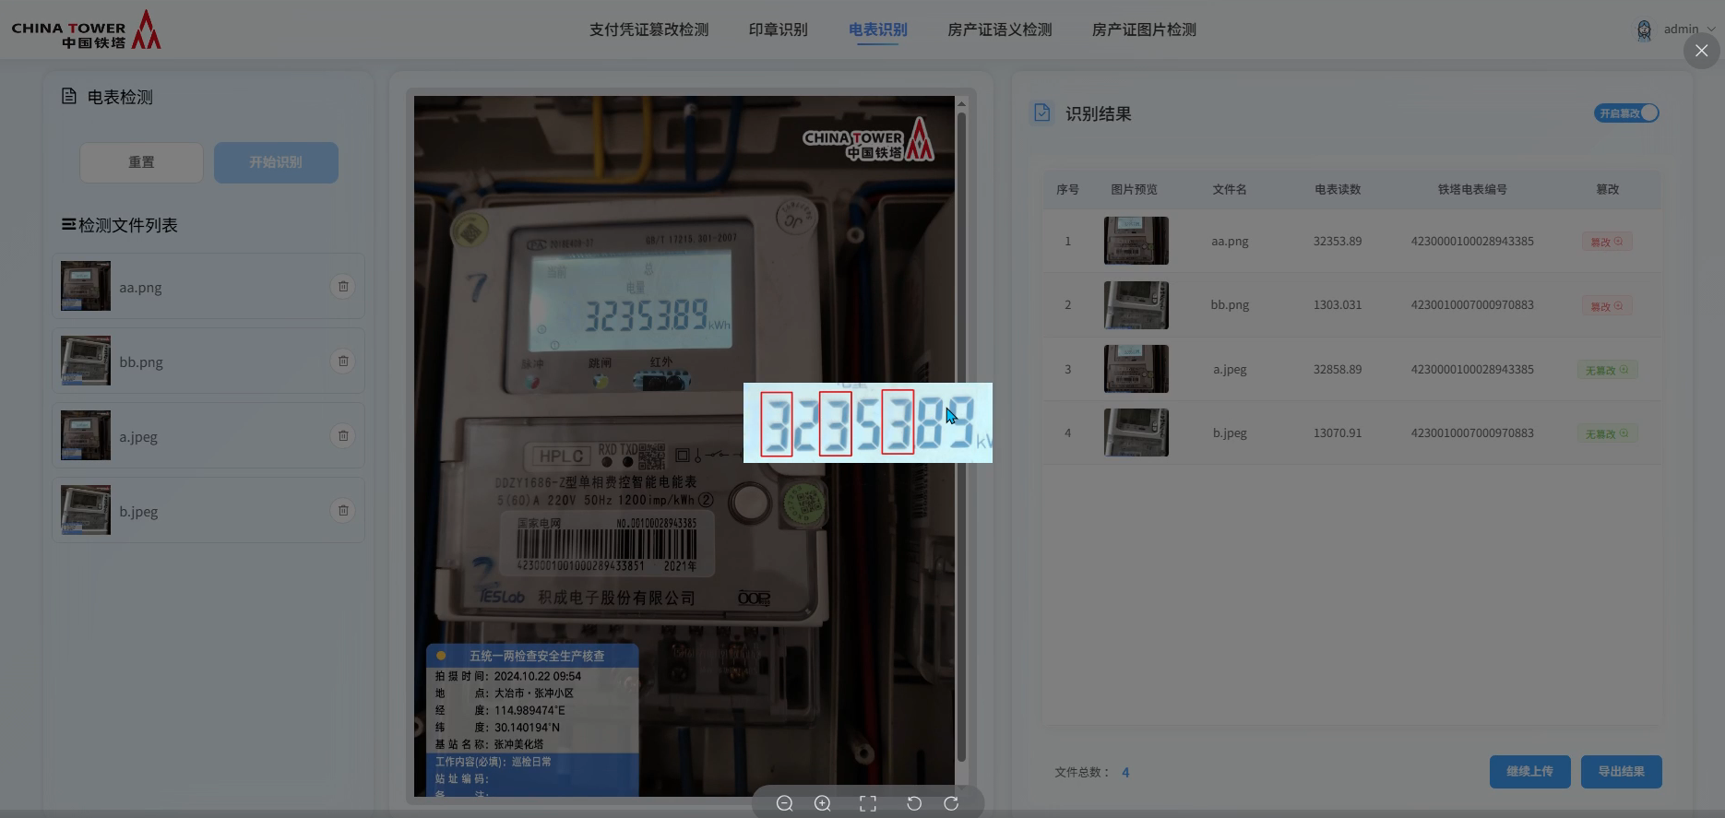Click the 继续上传 button

[1529, 772]
